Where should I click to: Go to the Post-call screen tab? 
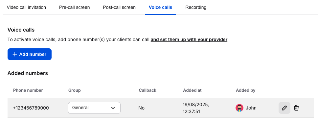point(119,7)
